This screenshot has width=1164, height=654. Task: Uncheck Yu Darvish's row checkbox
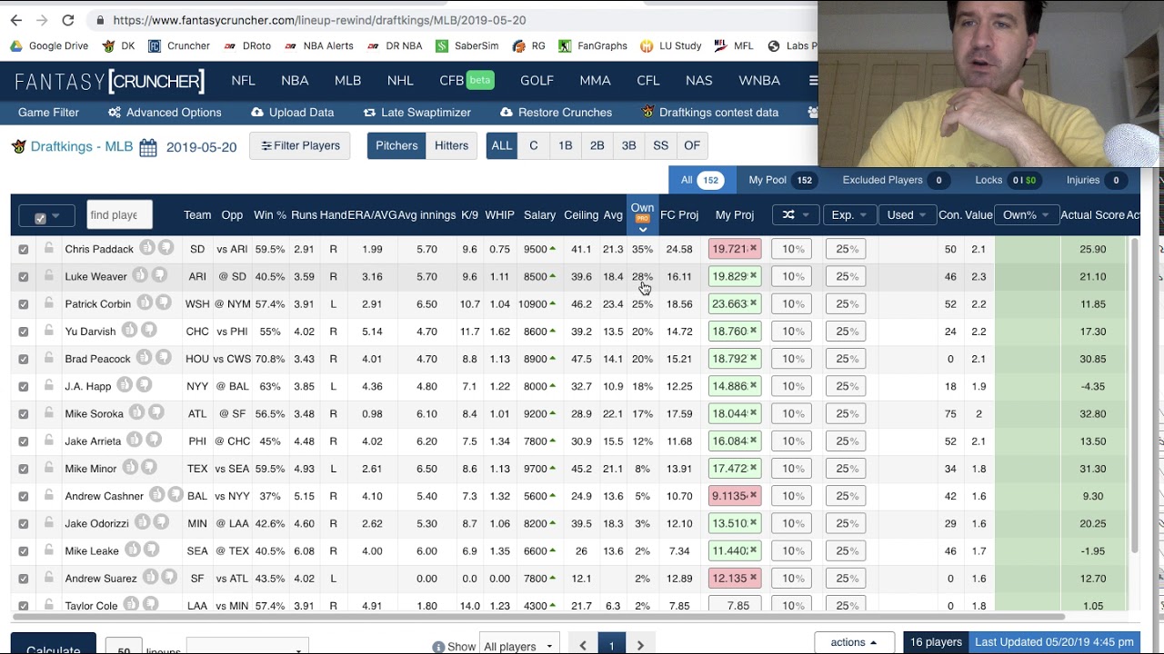pyautogui.click(x=24, y=332)
